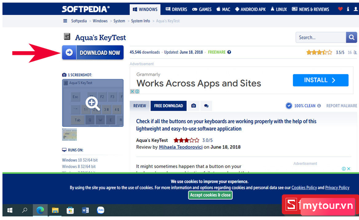Click the System Info breadcrumb link

tap(141, 21)
